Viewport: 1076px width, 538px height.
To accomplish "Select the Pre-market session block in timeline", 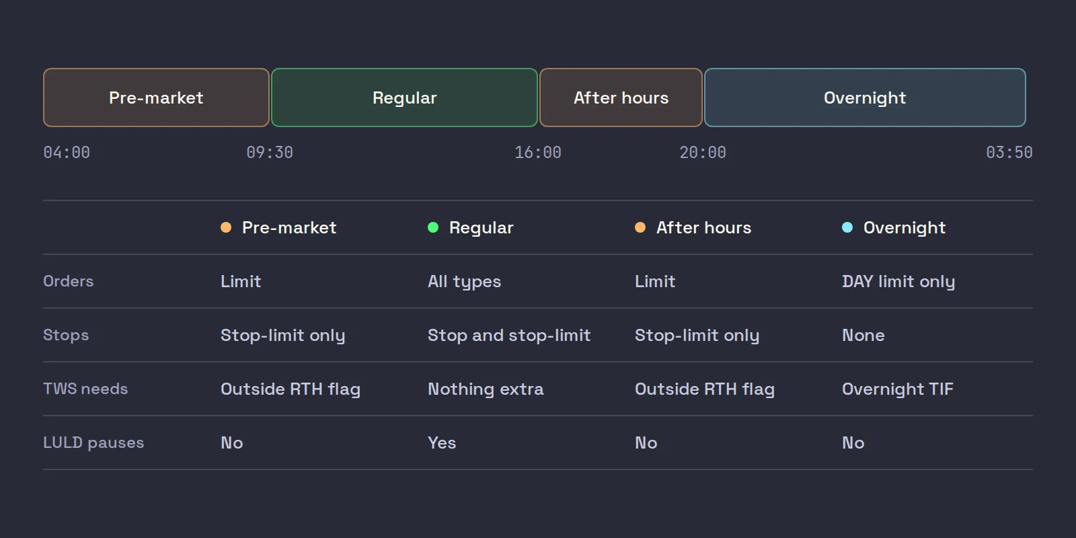I will (156, 98).
